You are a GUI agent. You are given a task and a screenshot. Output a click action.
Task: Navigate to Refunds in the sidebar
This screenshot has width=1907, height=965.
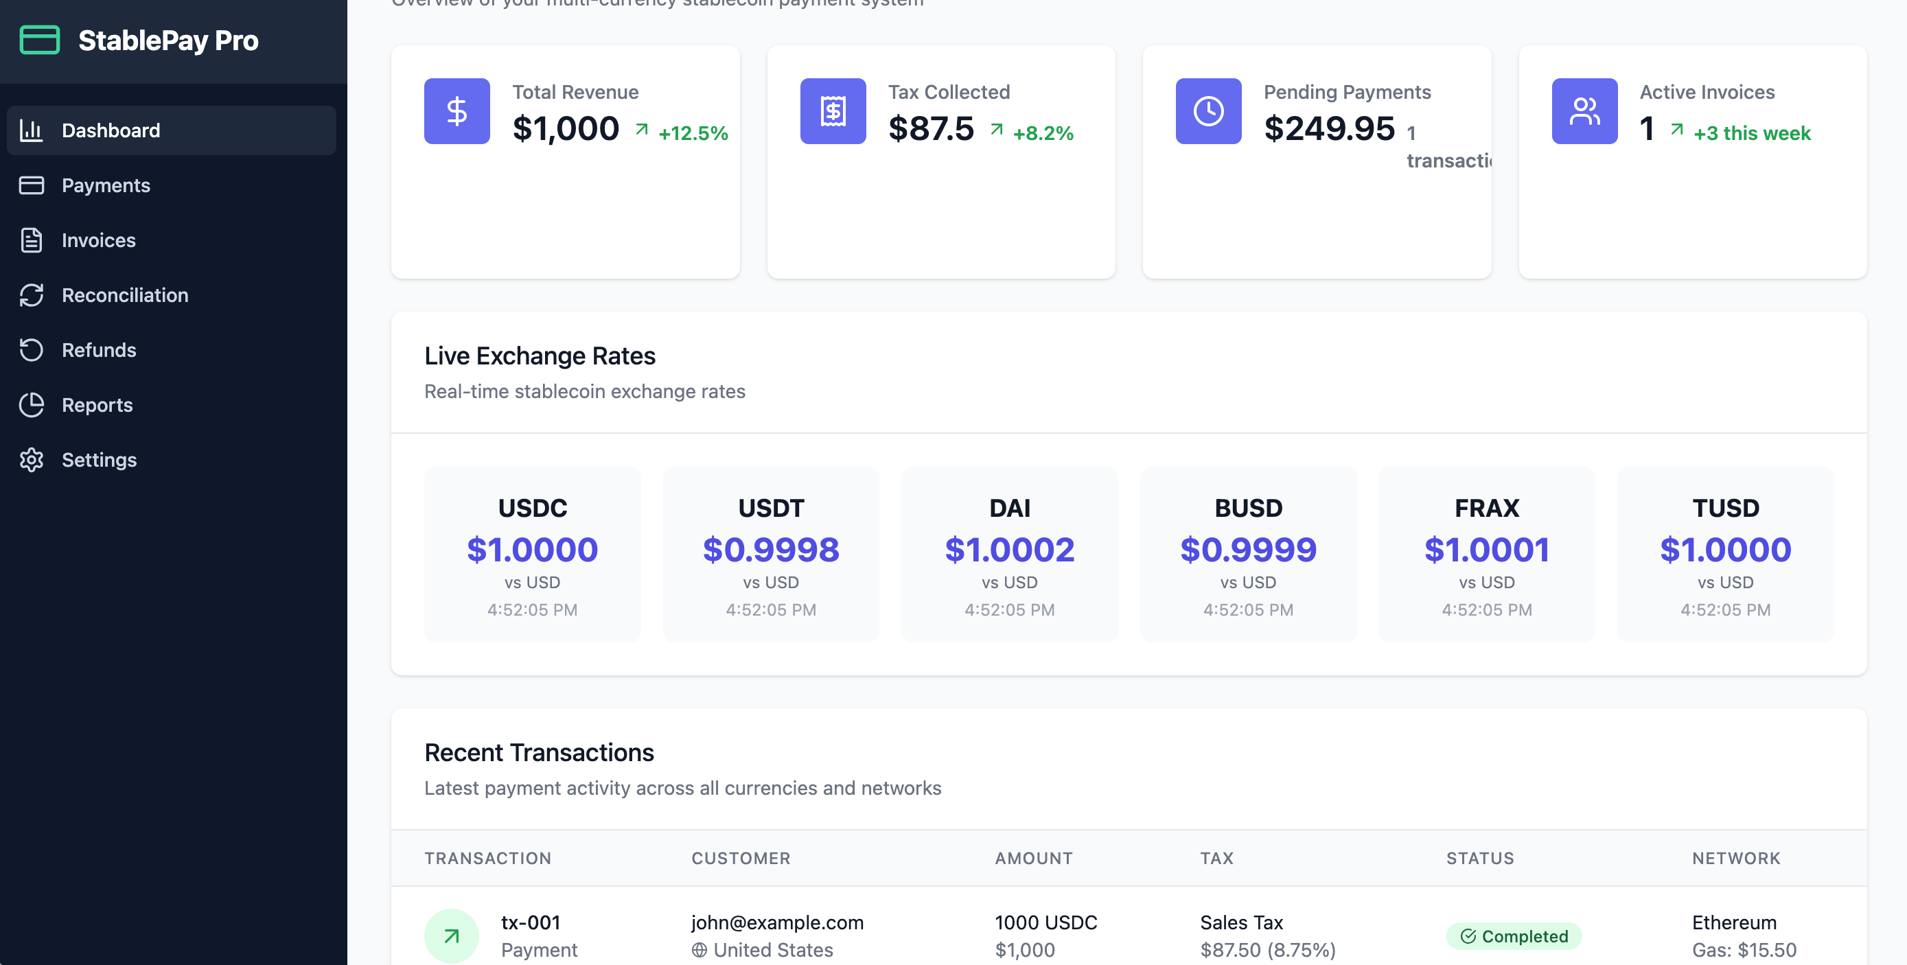point(98,350)
